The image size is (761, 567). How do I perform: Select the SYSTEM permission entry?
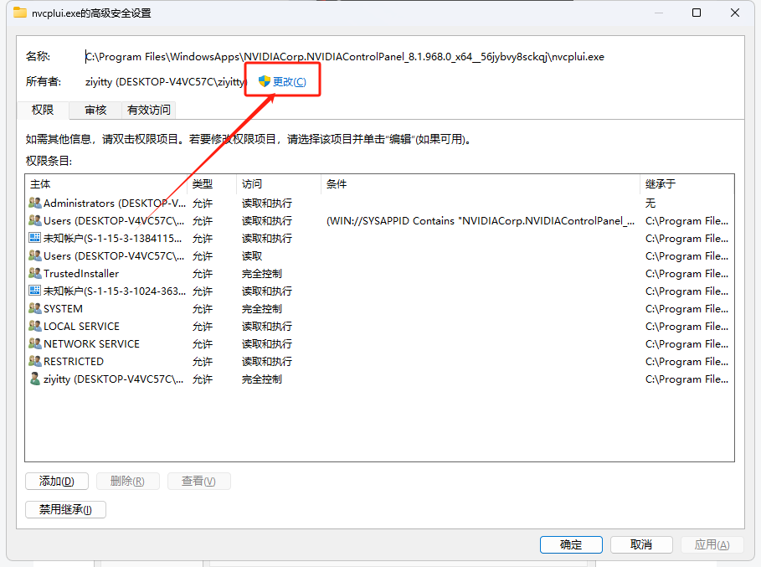click(379, 309)
